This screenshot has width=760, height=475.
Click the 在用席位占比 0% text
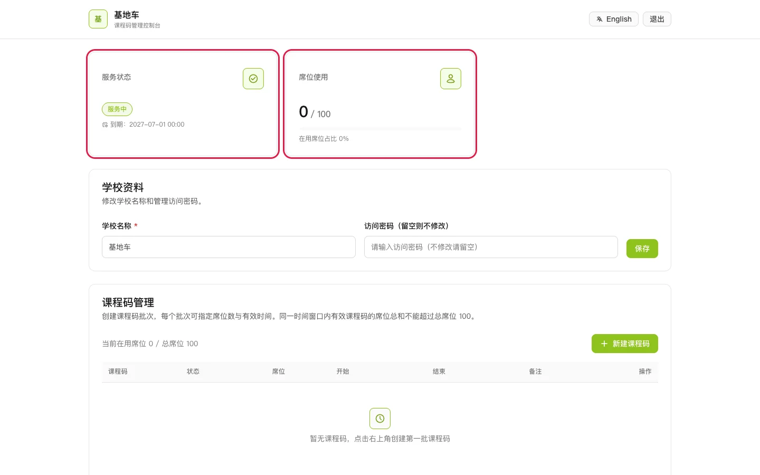pyautogui.click(x=324, y=139)
